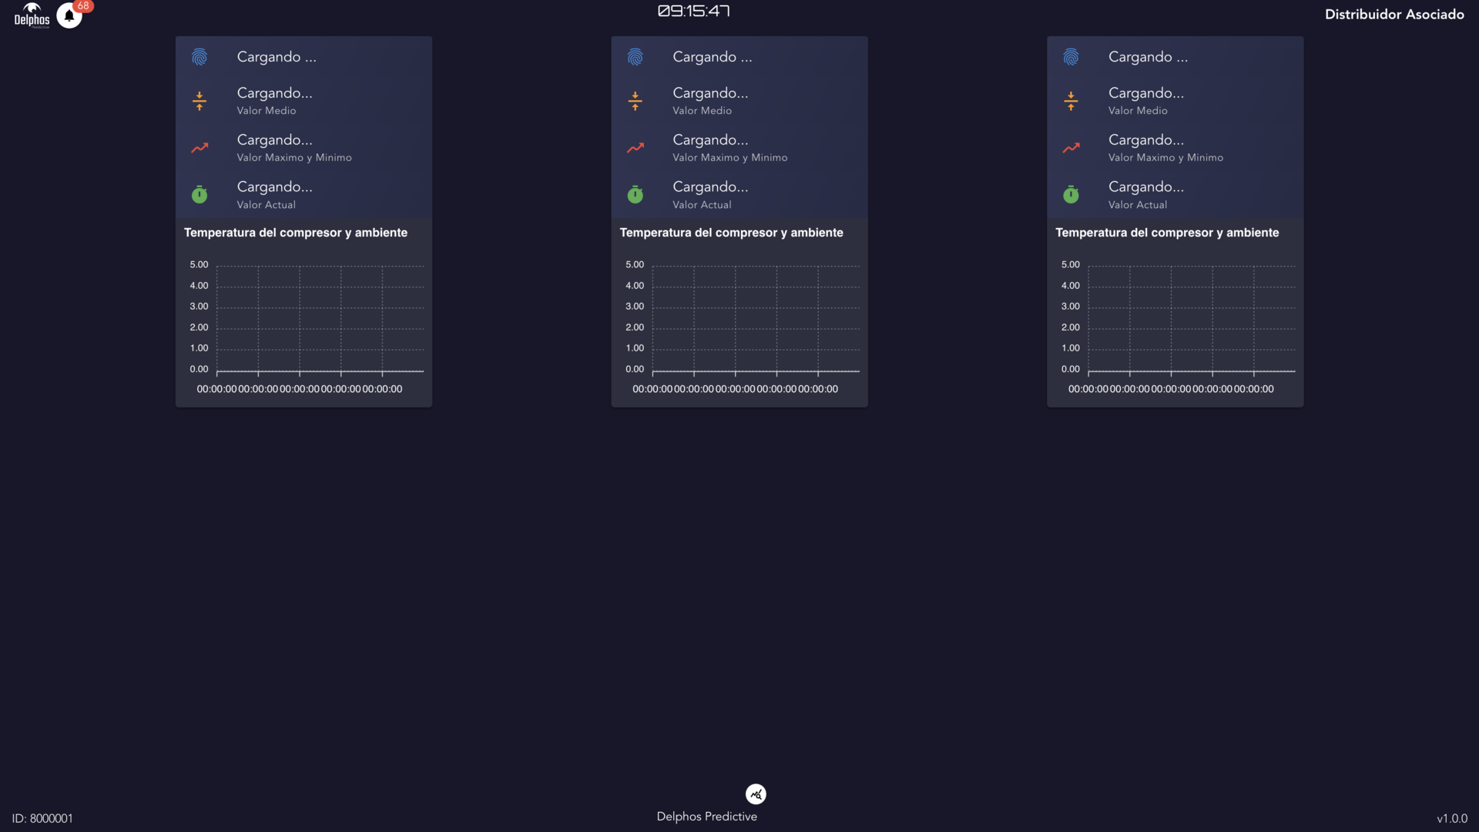The height and width of the screenshot is (832, 1479).
Task: Click the red trend icon in the middle panel
Action: [x=635, y=148]
